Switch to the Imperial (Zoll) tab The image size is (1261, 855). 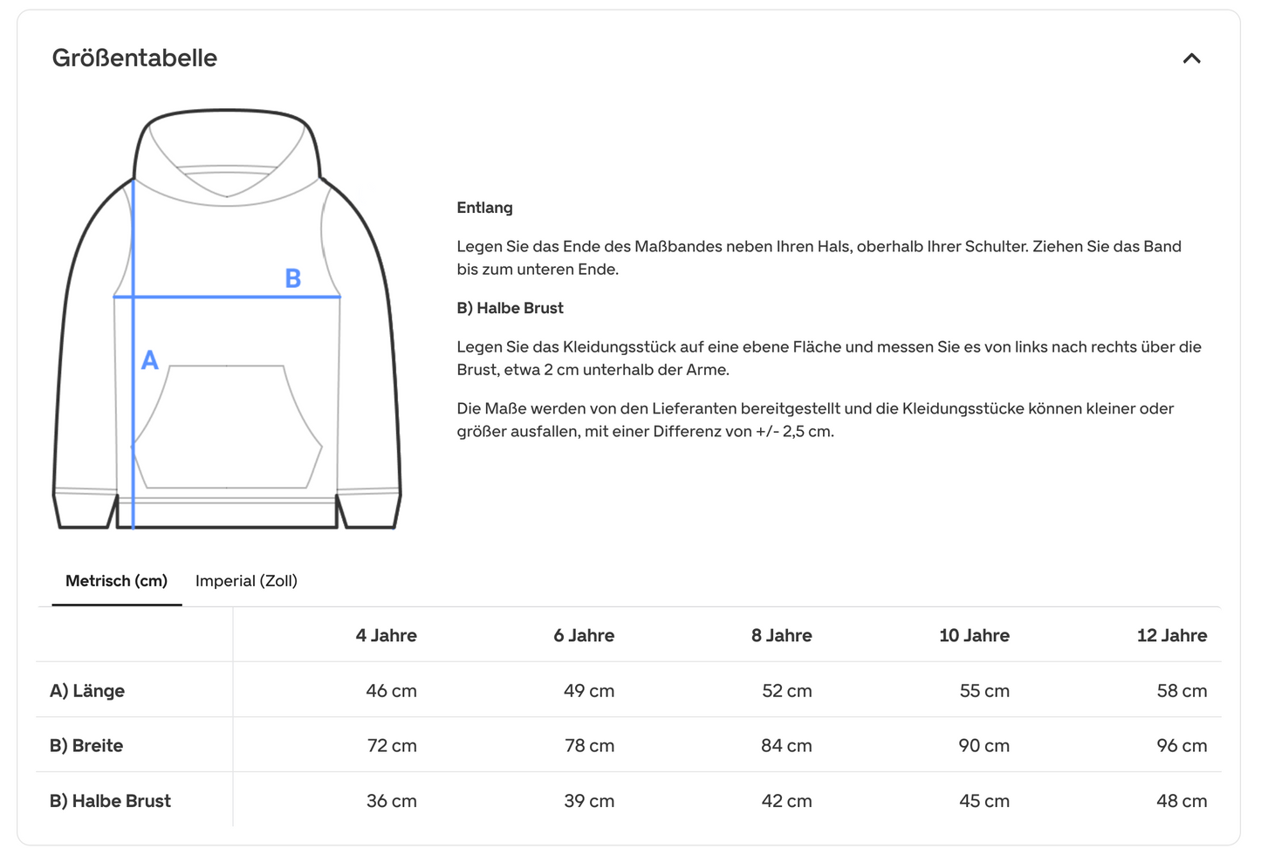click(246, 581)
